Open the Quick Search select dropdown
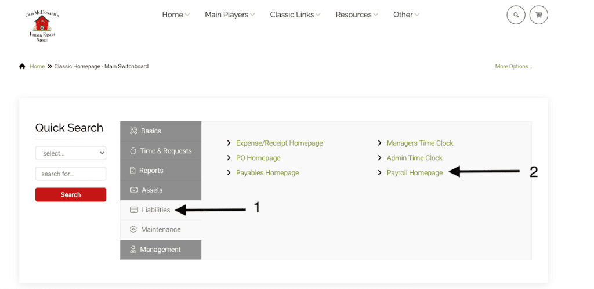The height and width of the screenshot is (289, 594). point(71,153)
